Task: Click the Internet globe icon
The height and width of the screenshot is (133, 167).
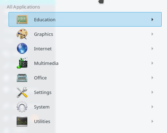Action: click(22, 49)
